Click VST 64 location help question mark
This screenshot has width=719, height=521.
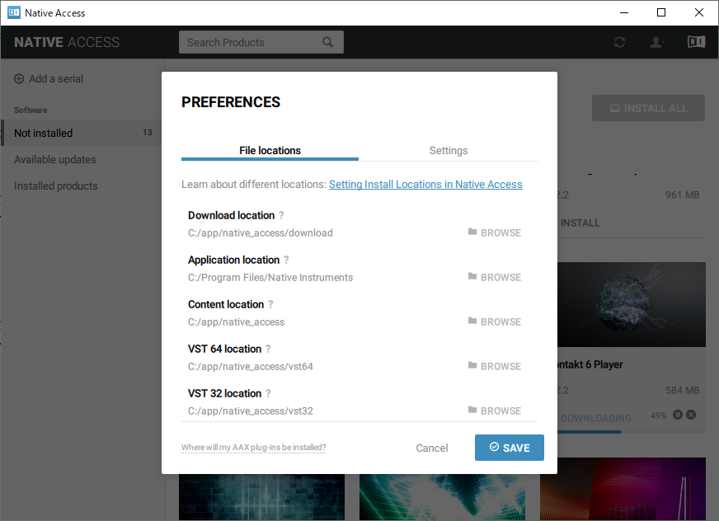tap(268, 349)
